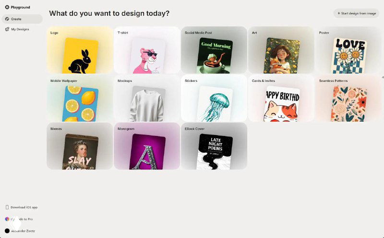Click the Upgrade to Pro hexagon icon
The image size is (384, 238).
click(7, 219)
